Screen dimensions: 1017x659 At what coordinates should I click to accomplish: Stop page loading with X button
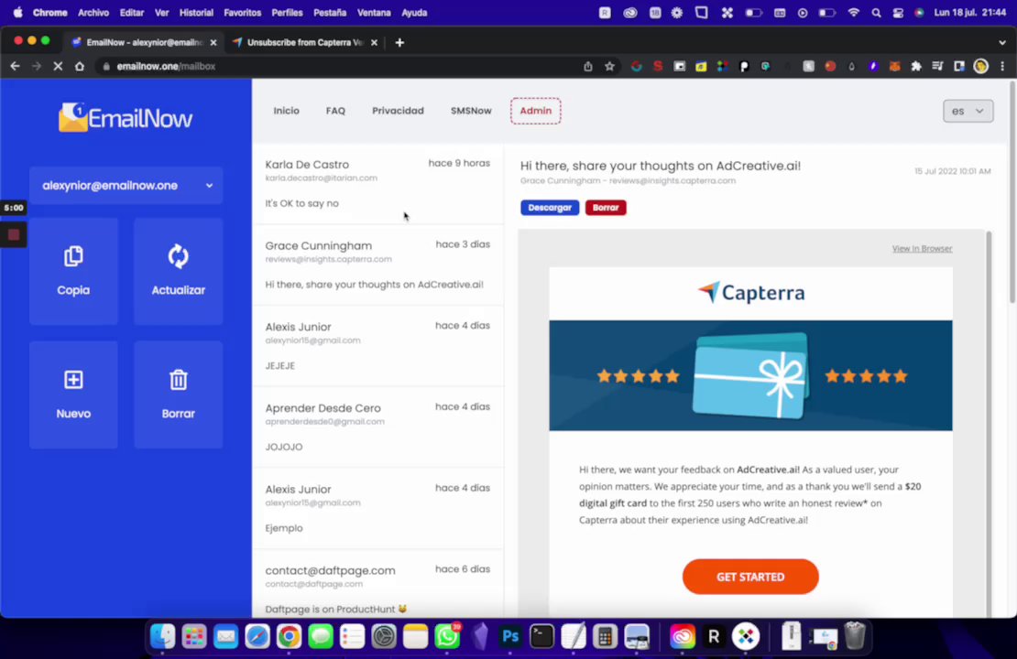tap(58, 66)
